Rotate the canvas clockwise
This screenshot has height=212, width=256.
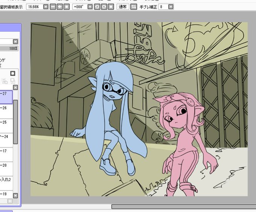[104, 7]
